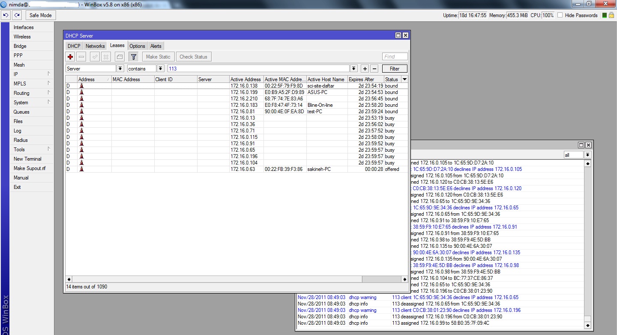Click the filter value field containing 113
This screenshot has width=617, height=335.
click(258, 69)
